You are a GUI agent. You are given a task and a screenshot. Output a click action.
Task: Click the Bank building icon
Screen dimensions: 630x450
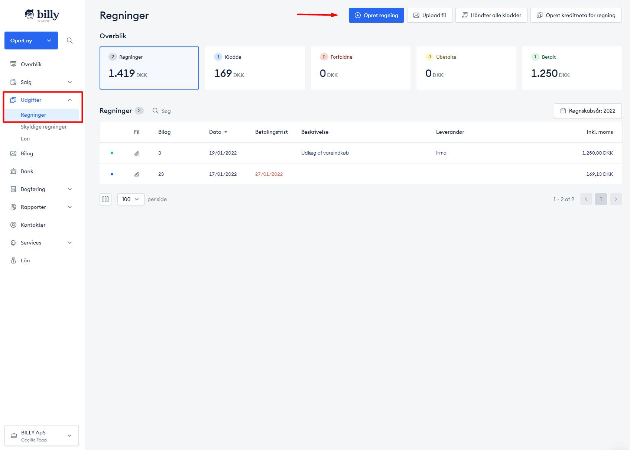click(x=13, y=171)
